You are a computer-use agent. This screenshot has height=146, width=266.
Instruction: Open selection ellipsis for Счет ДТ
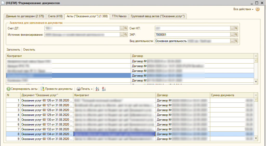pos(122,28)
